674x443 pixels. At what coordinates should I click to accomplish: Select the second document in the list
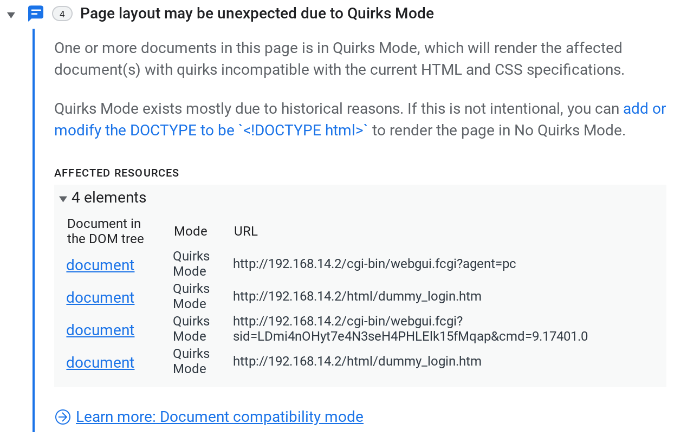pos(100,298)
